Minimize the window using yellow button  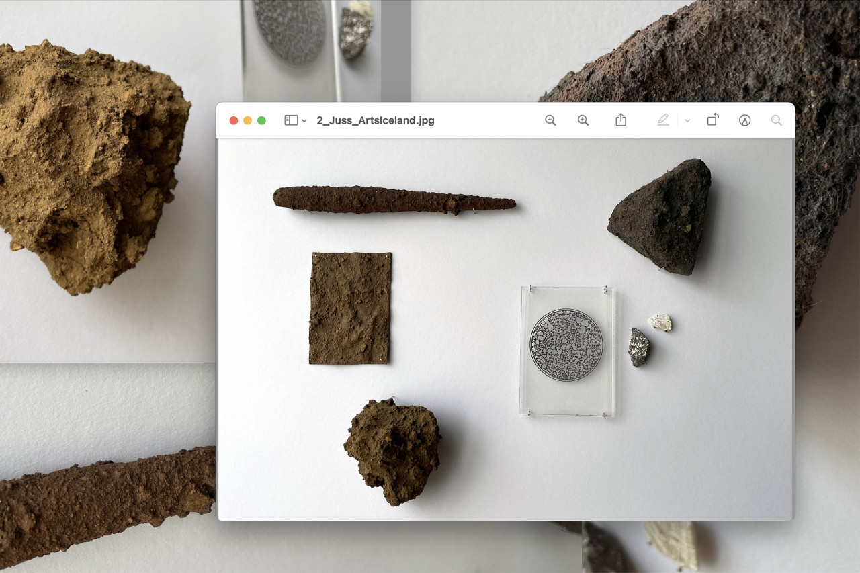pyautogui.click(x=247, y=120)
